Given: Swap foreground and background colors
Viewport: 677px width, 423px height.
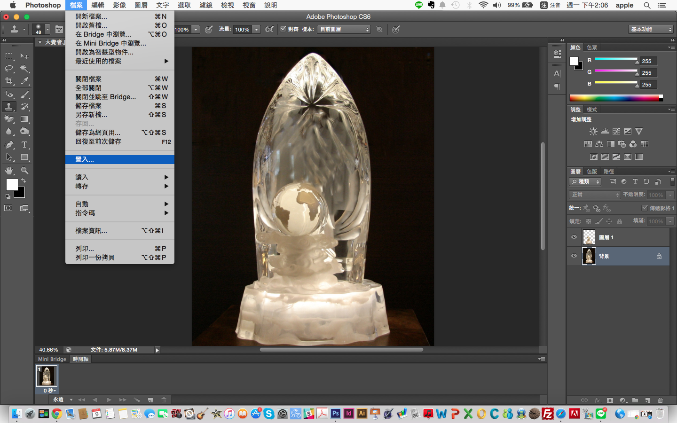Looking at the screenshot, I should point(24,180).
